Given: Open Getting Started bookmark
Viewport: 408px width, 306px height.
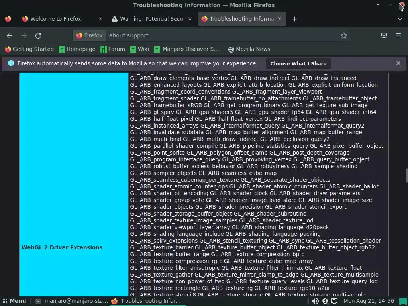Looking at the screenshot, I should tap(29, 49).
